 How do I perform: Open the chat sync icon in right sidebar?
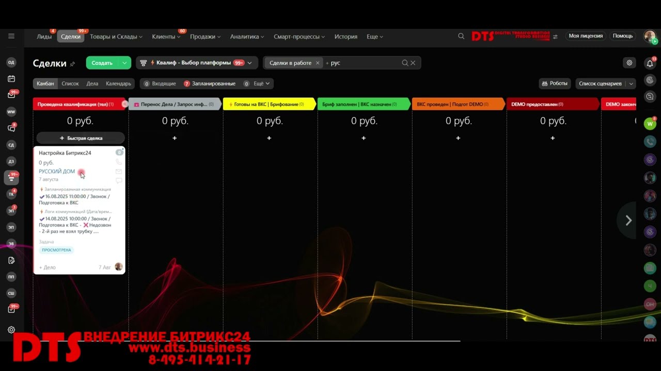click(650, 96)
